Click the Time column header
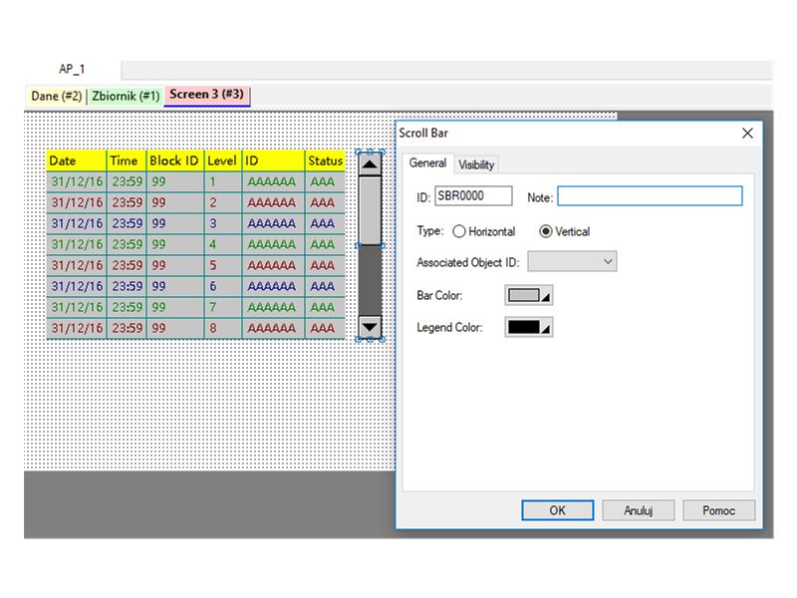797x598 pixels. (x=127, y=160)
